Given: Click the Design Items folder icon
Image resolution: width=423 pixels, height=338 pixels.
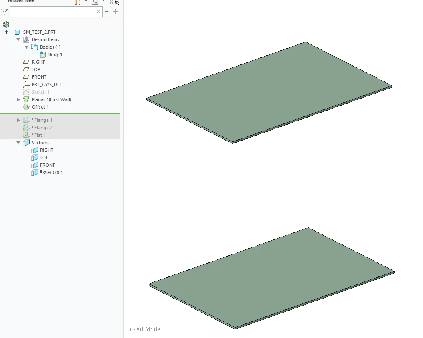Looking at the screenshot, I should (26, 39).
